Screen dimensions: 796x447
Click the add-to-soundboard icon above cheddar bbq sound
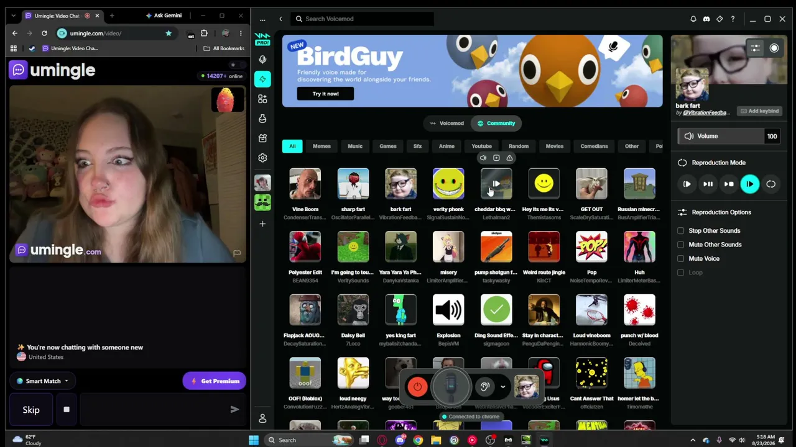click(496, 158)
